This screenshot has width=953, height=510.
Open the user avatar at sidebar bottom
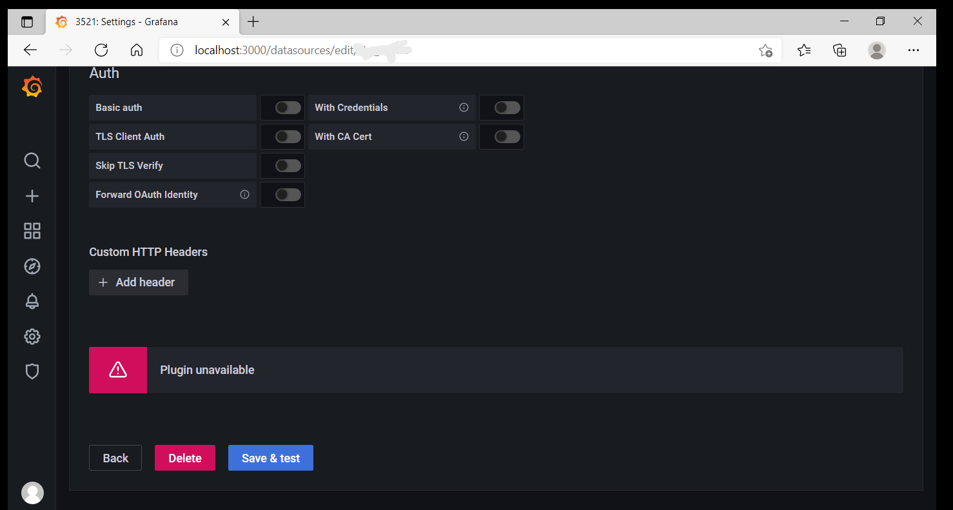32,493
